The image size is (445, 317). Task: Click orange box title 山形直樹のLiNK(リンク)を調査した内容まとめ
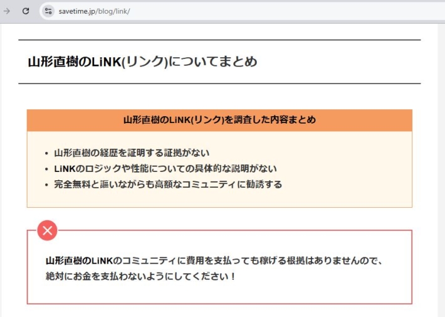(219, 120)
